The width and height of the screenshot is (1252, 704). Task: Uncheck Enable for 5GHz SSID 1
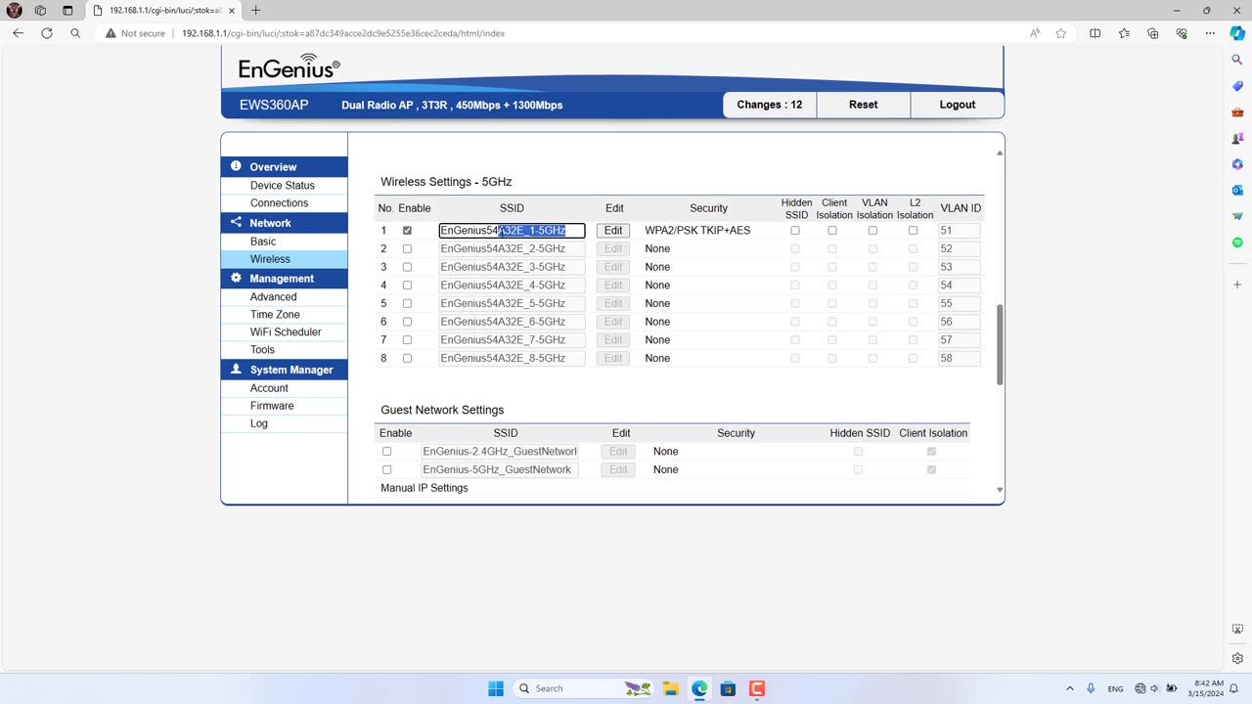coord(407,231)
